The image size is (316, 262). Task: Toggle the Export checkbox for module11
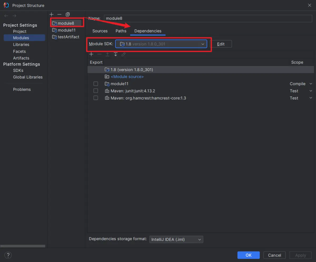click(96, 84)
